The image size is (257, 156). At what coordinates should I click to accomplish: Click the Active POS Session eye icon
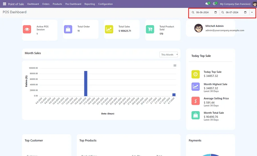(x=27, y=29)
